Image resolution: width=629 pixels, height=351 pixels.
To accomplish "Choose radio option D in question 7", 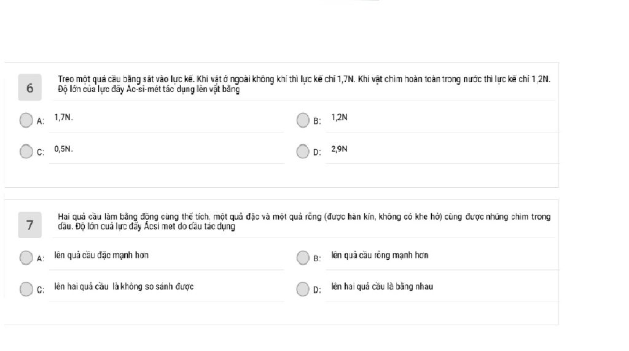I will (303, 289).
